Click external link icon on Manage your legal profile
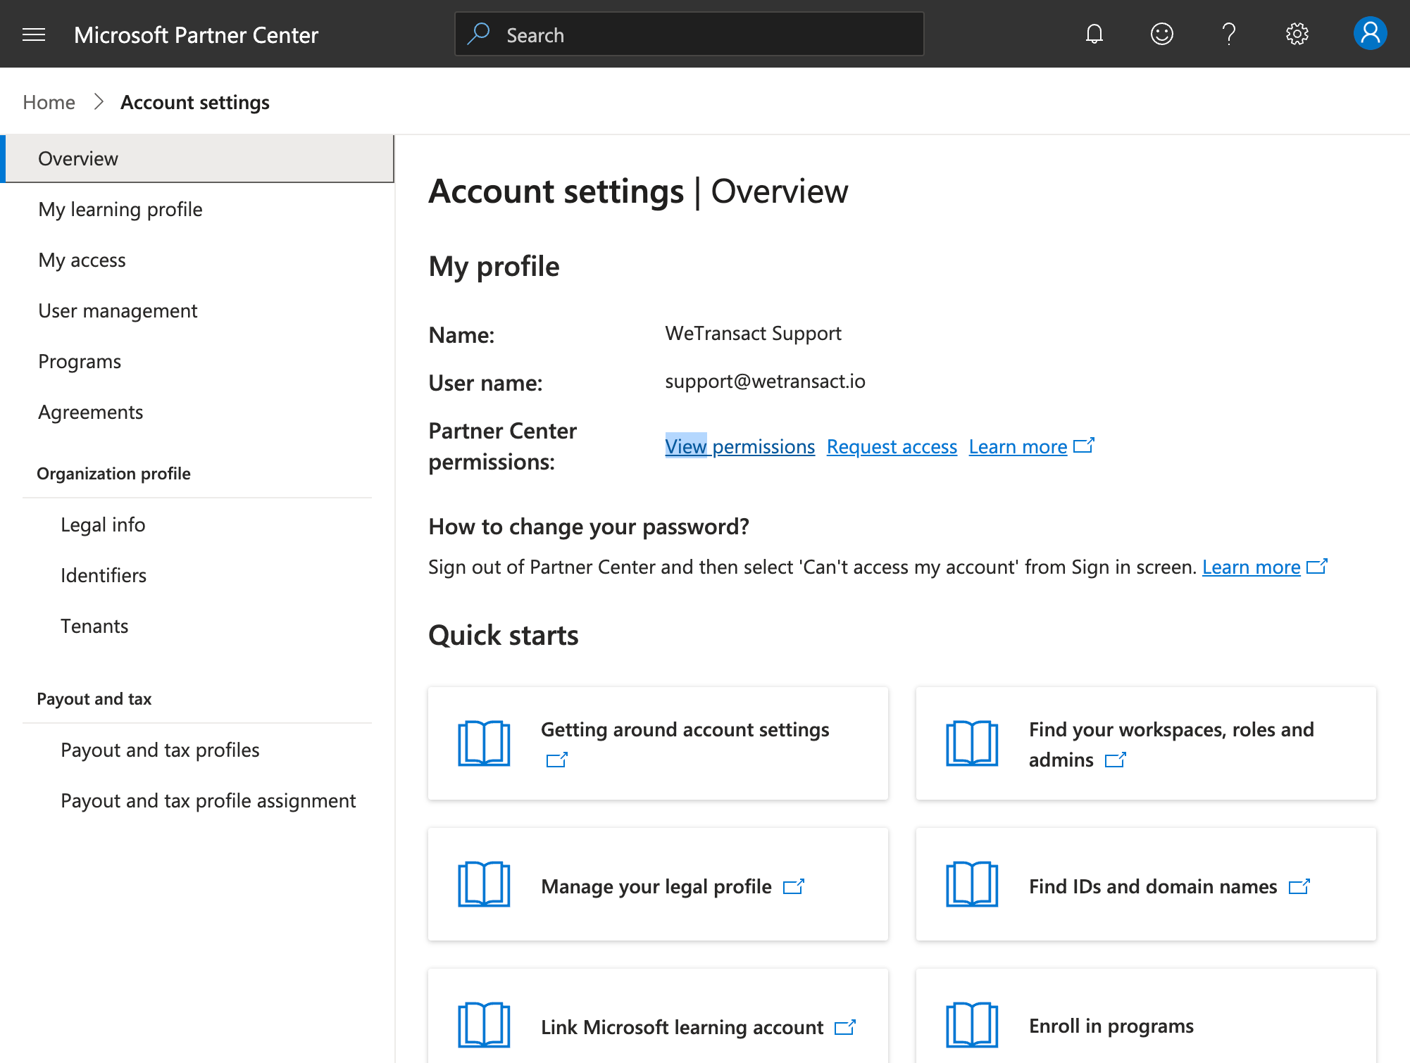Viewport: 1410px width, 1063px height. click(x=794, y=886)
